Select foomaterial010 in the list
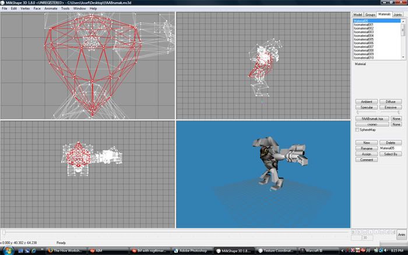The width and height of the screenshot is (408, 255). [x=377, y=58]
